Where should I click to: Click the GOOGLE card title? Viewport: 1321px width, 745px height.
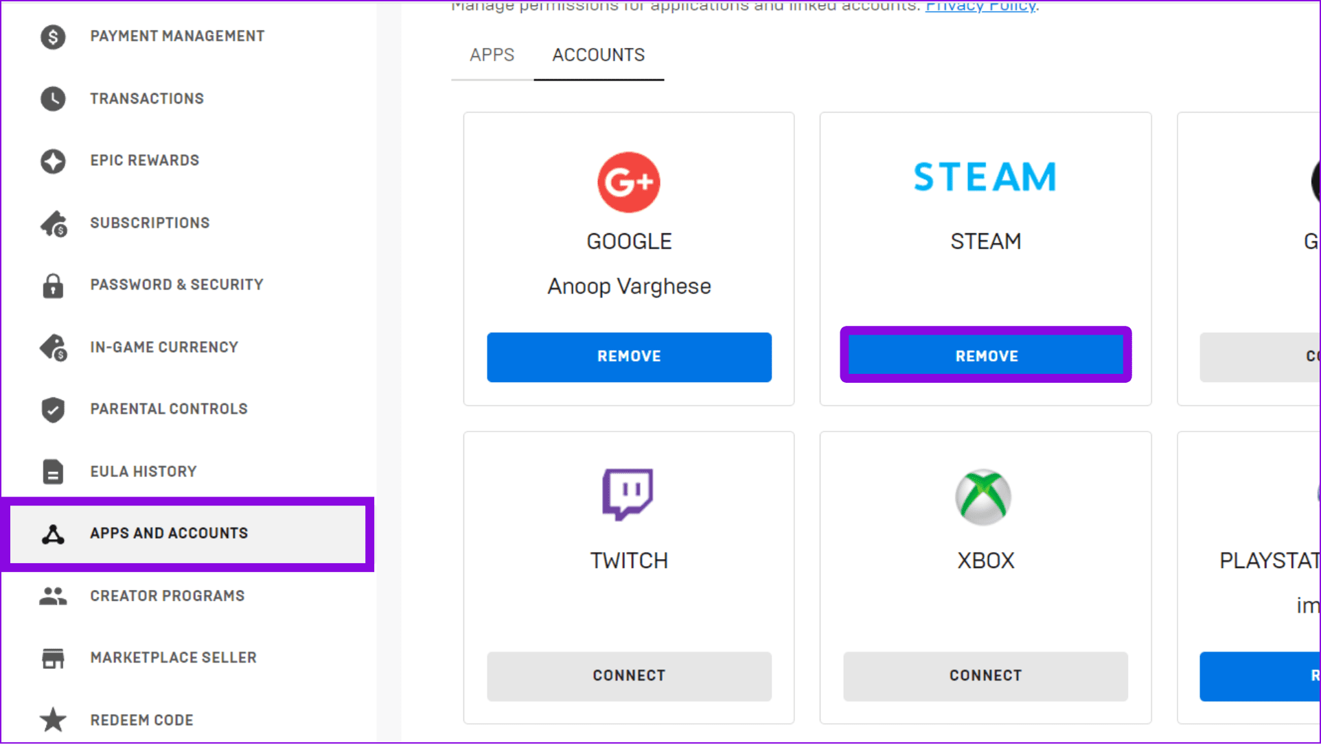[629, 241]
